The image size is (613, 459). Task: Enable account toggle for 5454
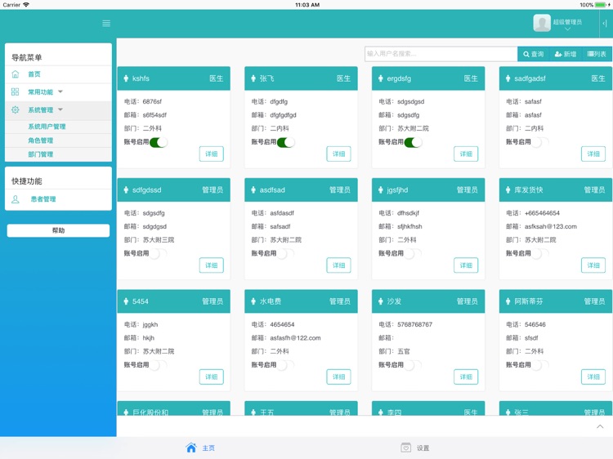(159, 365)
